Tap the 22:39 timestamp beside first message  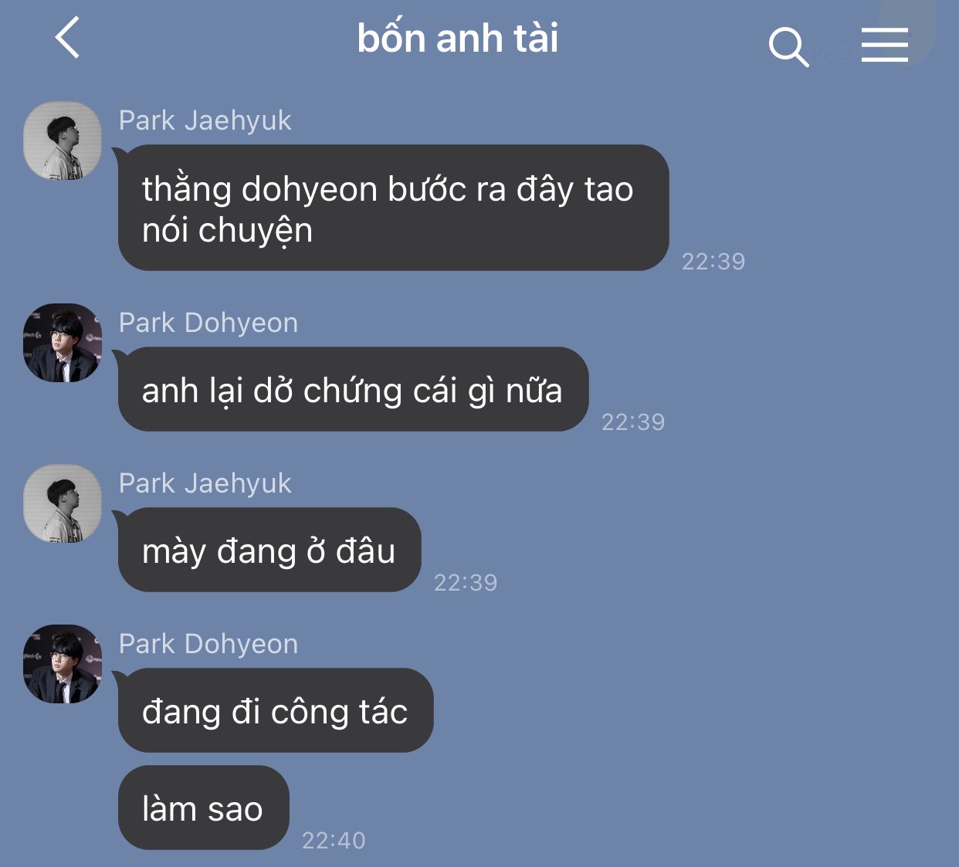tap(713, 261)
